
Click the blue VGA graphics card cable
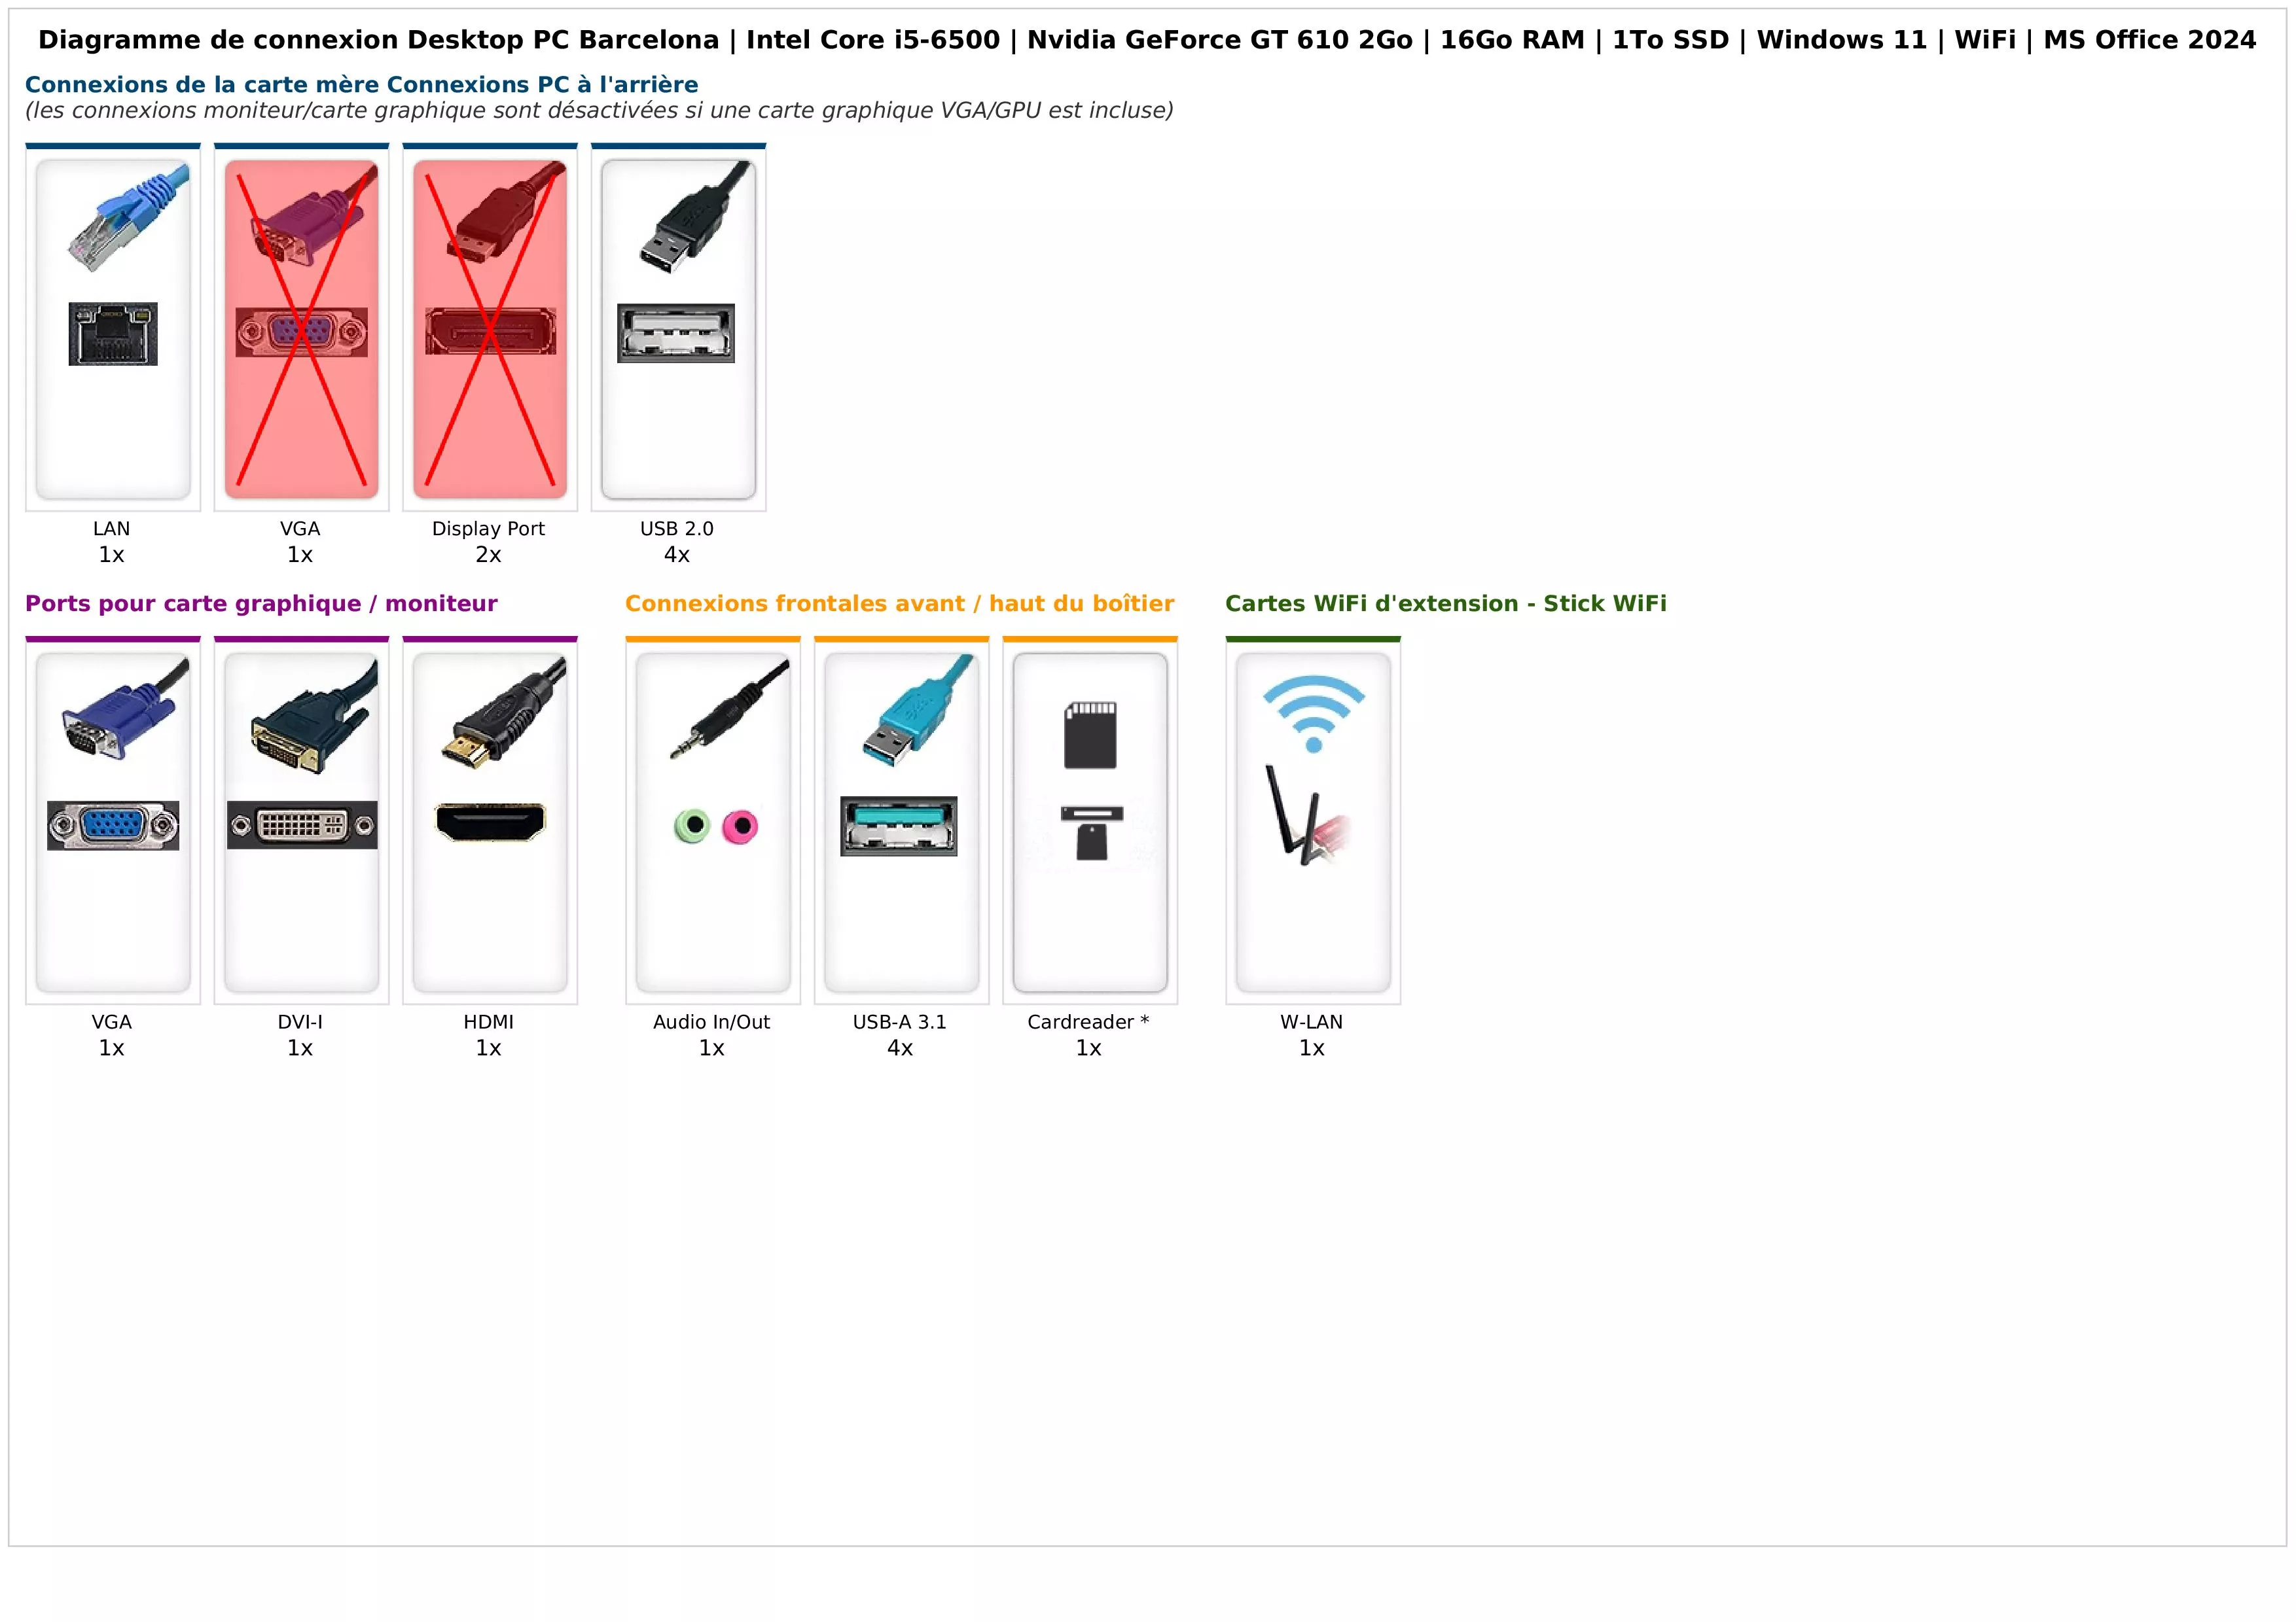pos(124,712)
